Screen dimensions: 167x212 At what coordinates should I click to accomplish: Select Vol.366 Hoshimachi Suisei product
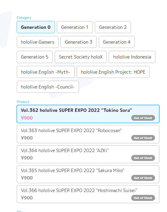(88, 194)
